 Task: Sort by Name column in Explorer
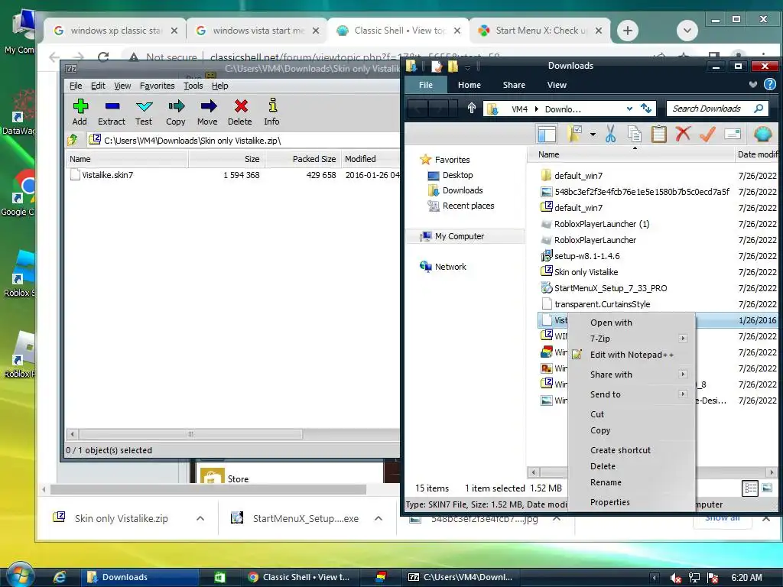point(631,154)
